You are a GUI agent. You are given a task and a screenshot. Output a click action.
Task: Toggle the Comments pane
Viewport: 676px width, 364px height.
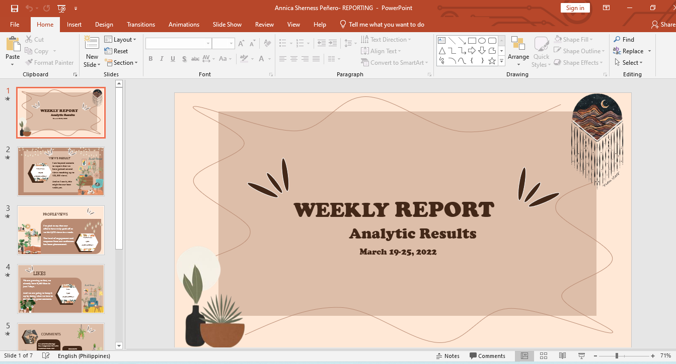(x=487, y=355)
